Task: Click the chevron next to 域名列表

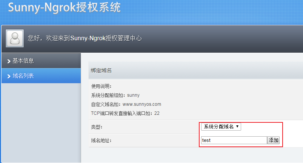Action: click(x=9, y=76)
